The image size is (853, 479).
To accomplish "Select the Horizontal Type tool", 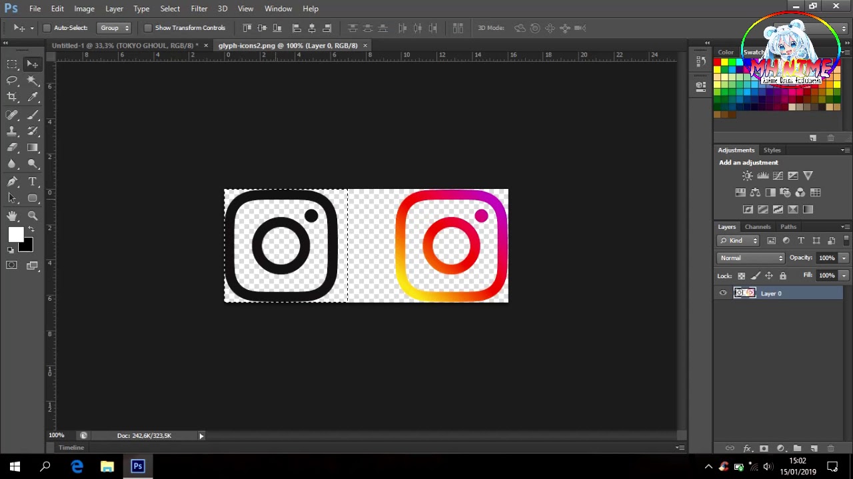I will coord(33,182).
